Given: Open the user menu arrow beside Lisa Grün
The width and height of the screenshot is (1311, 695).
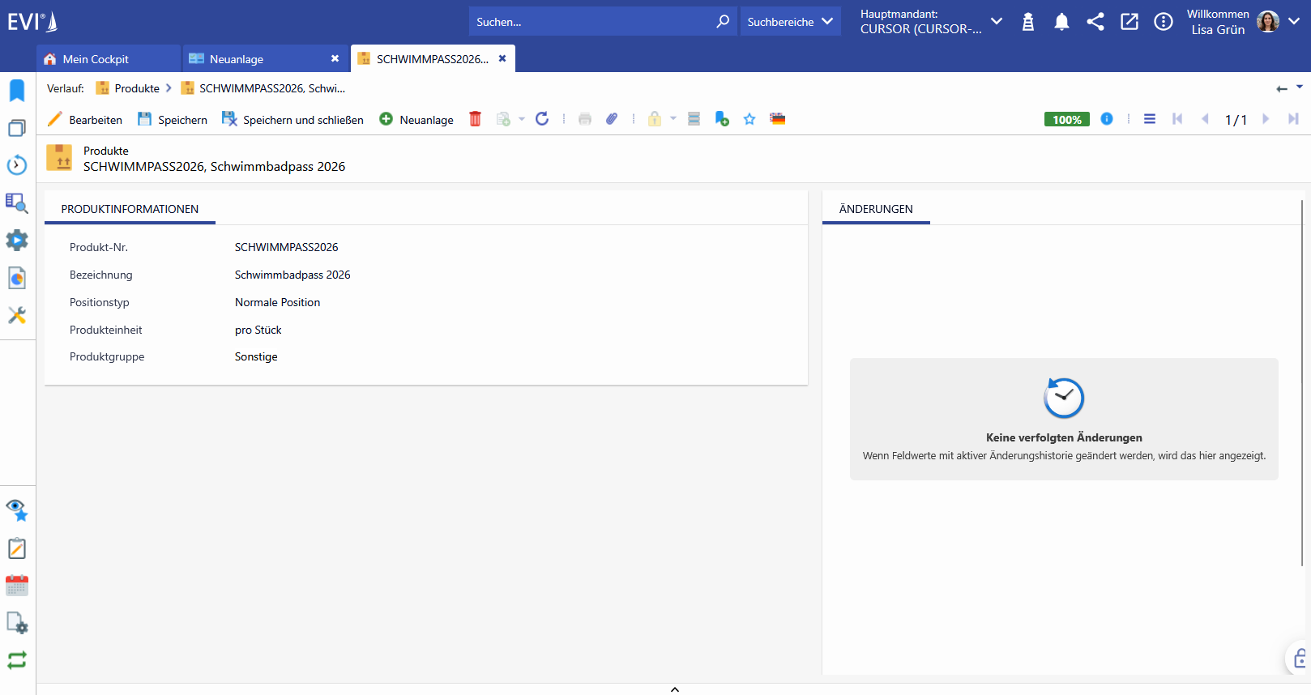Looking at the screenshot, I should click(x=1294, y=21).
